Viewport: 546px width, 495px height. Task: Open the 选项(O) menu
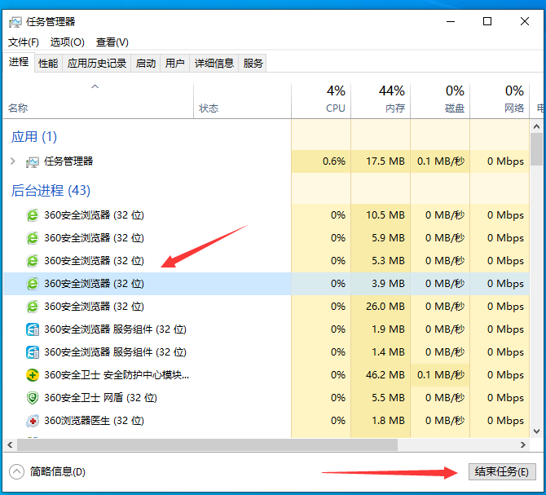pos(67,42)
